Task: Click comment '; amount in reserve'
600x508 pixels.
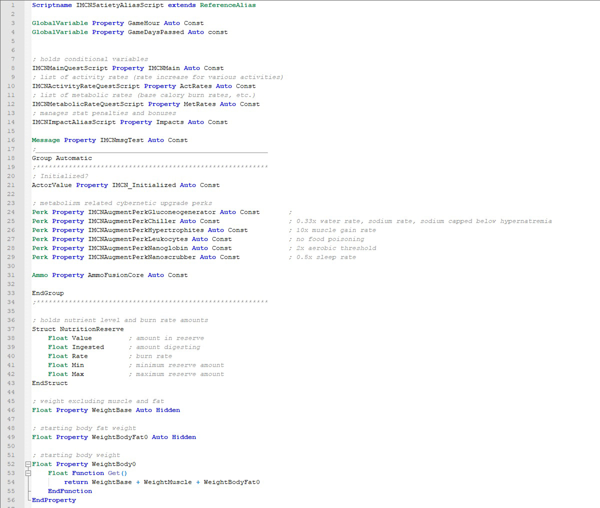Action: pos(166,338)
